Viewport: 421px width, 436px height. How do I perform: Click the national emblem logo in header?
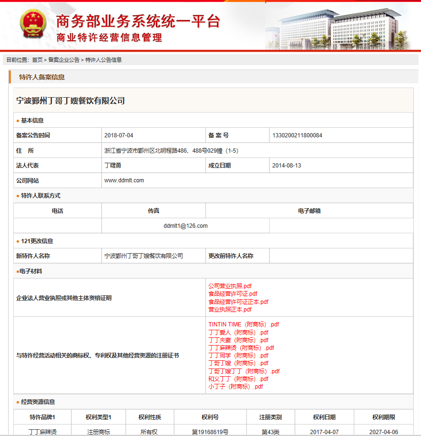pos(33,24)
